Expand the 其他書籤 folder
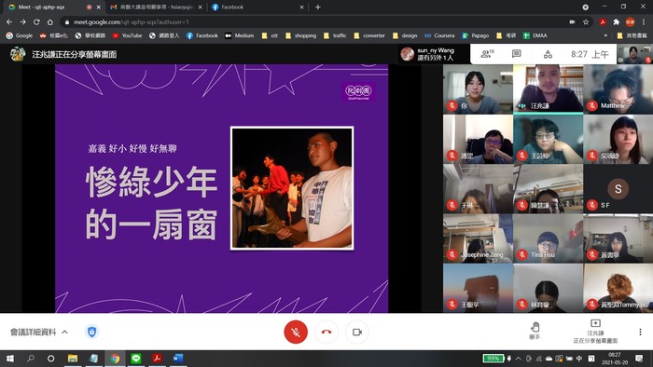 coord(632,35)
